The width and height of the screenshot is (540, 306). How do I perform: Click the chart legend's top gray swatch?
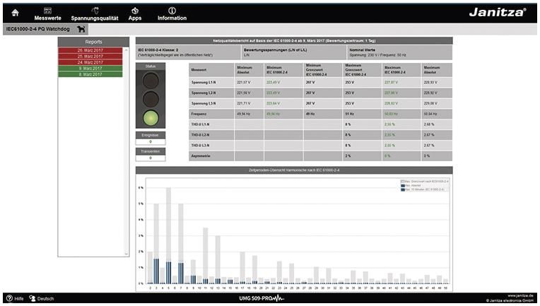click(x=403, y=182)
